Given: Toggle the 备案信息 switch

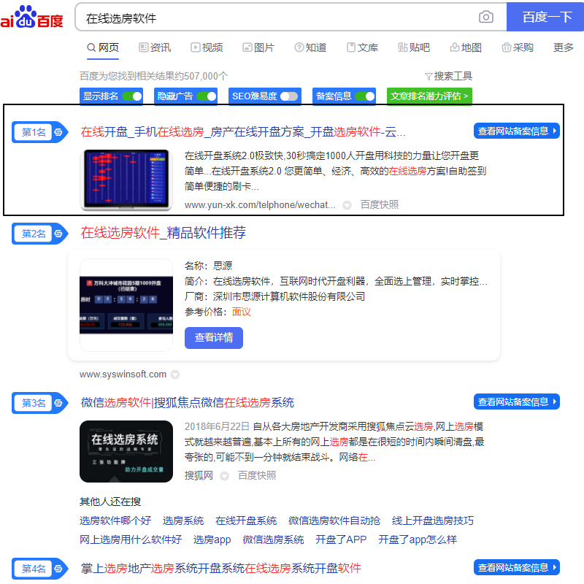Looking at the screenshot, I should pos(365,96).
